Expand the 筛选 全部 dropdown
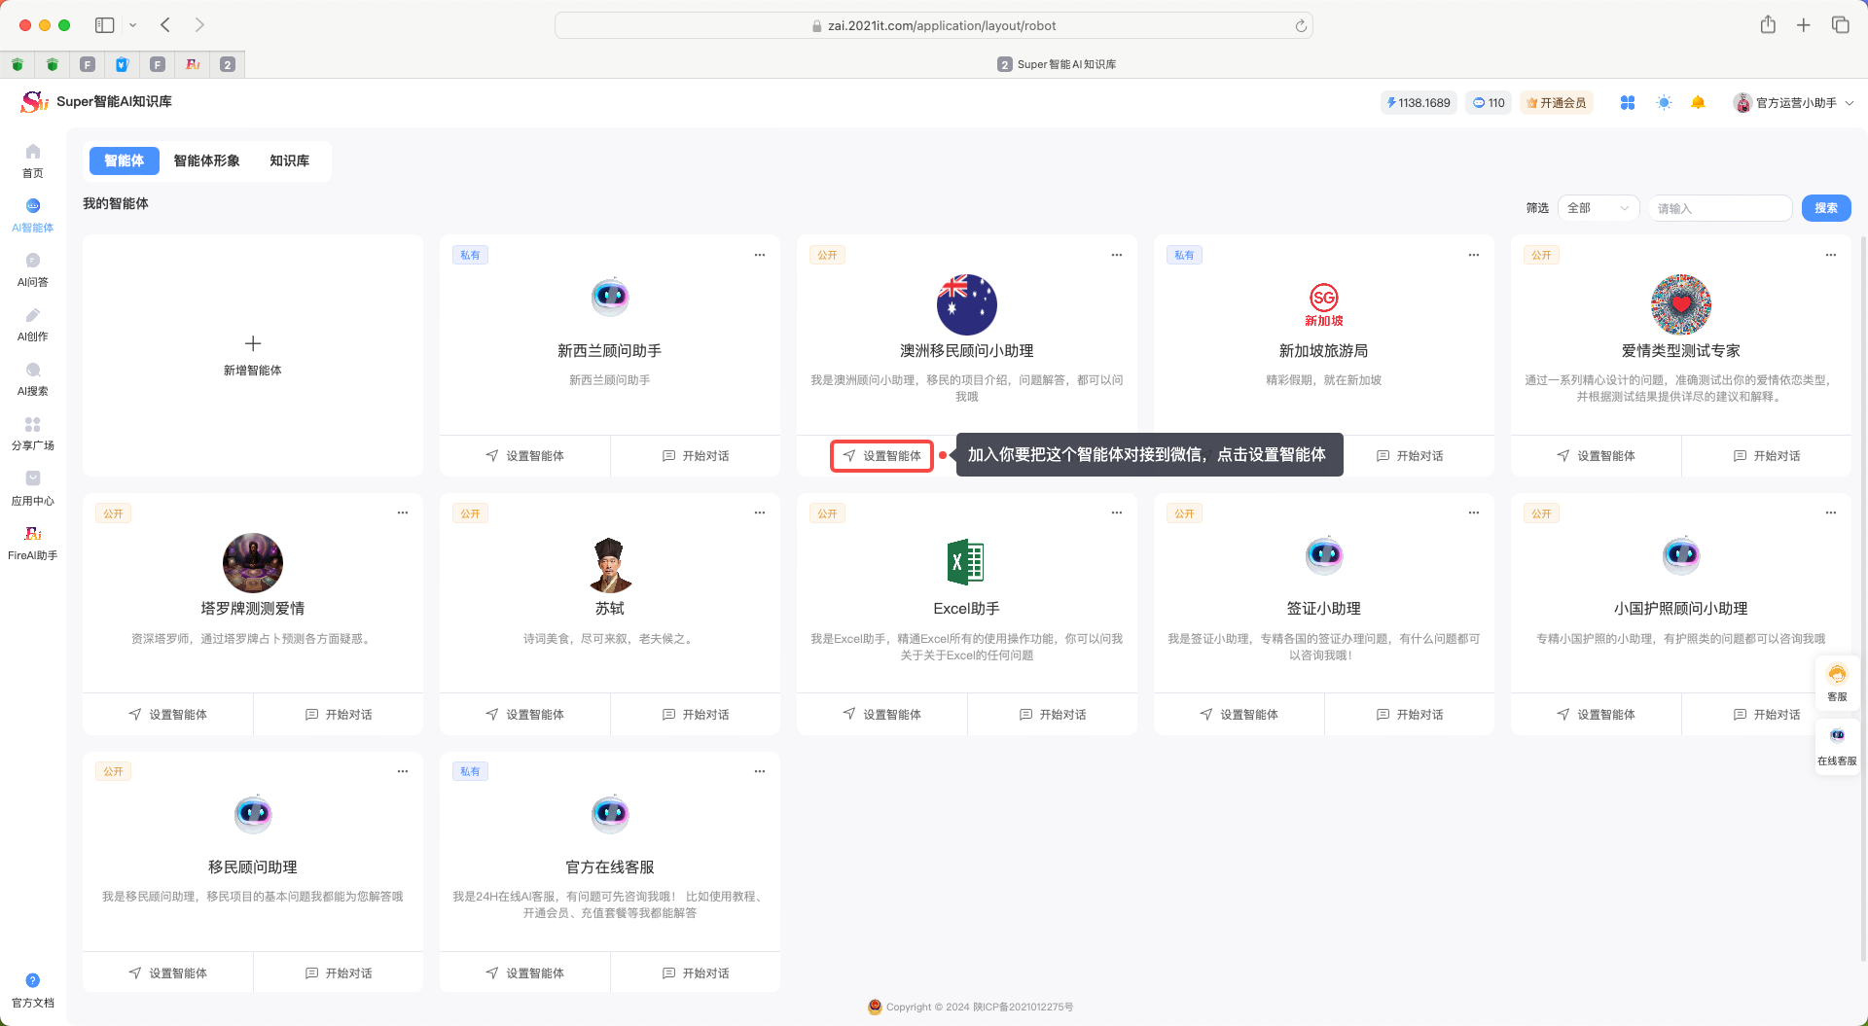 pyautogui.click(x=1598, y=208)
